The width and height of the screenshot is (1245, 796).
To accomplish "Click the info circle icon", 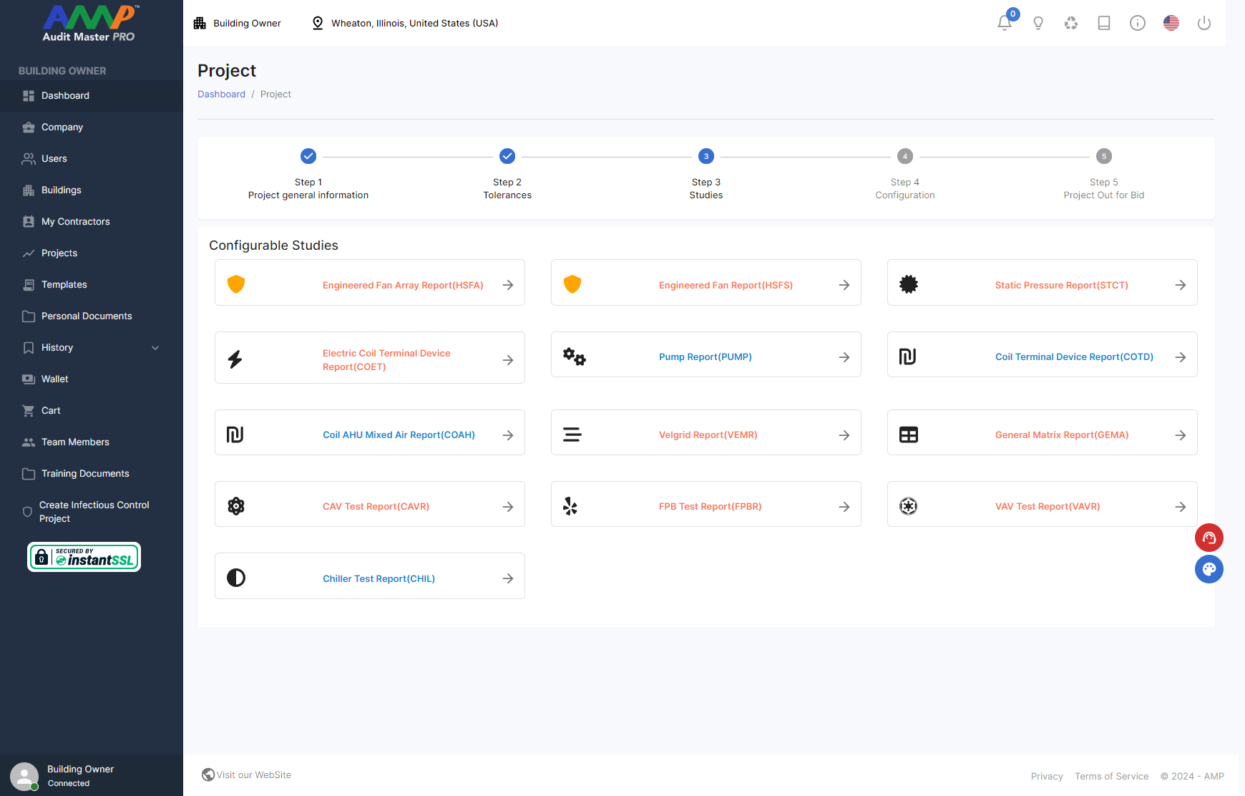I will [x=1138, y=23].
